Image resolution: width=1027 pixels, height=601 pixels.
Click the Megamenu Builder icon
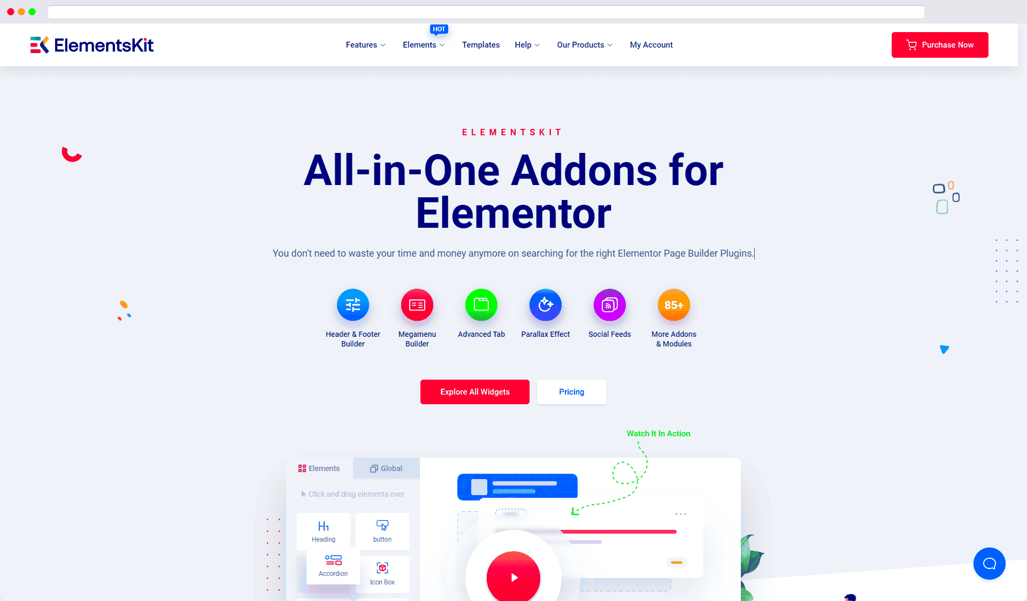coord(417,305)
